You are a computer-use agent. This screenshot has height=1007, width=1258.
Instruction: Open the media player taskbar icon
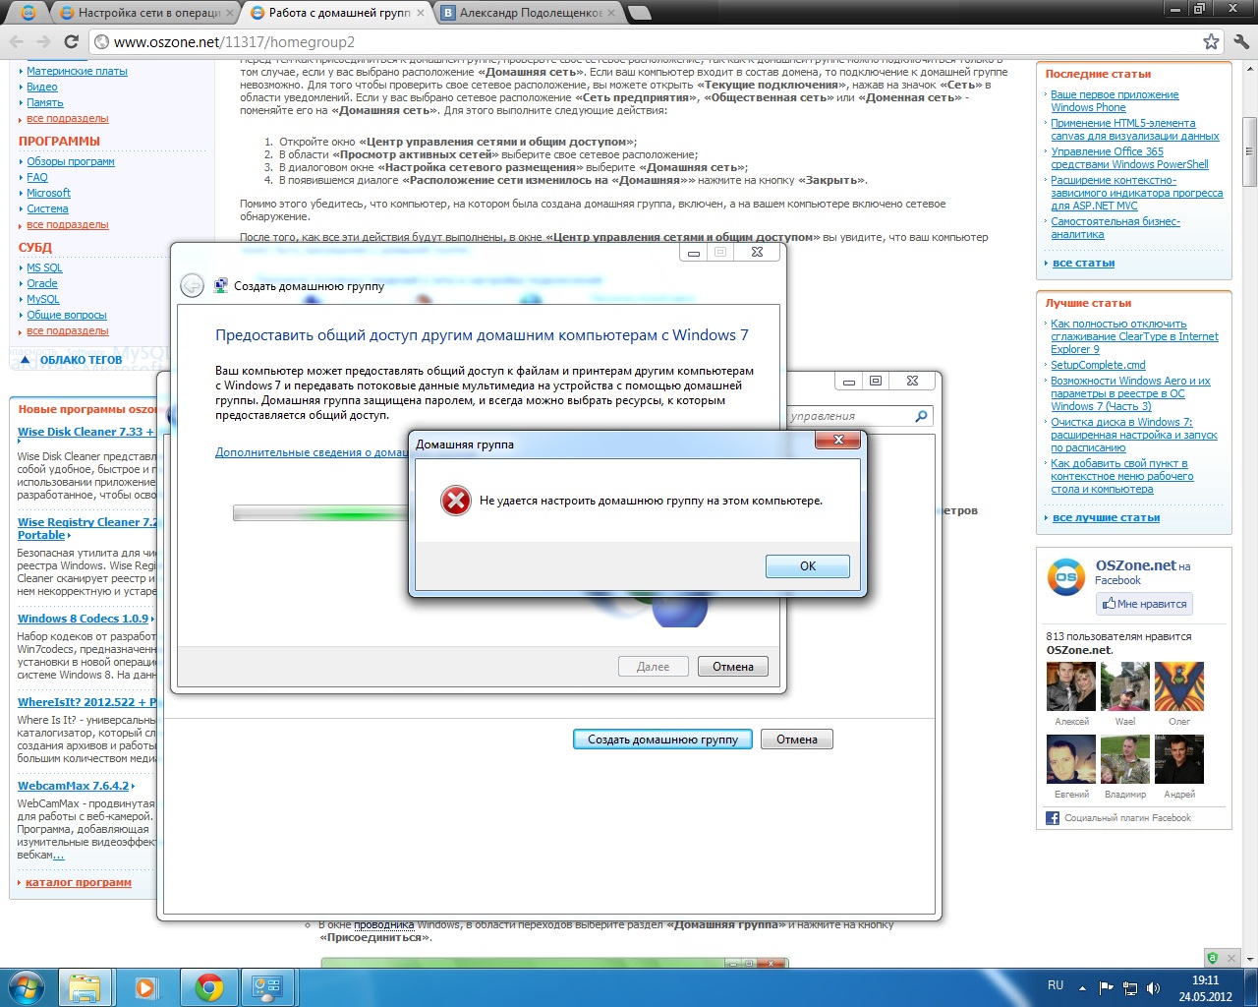pos(146,986)
